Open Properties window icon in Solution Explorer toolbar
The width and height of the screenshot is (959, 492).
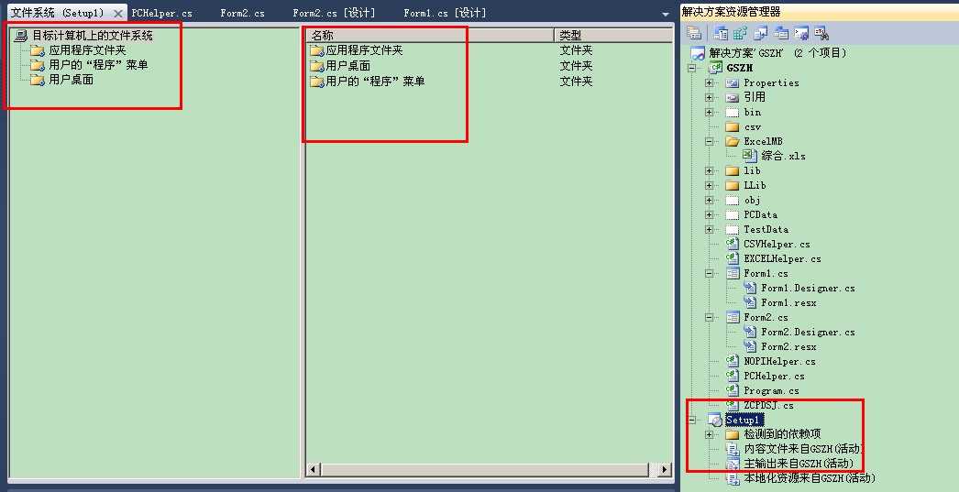click(693, 33)
